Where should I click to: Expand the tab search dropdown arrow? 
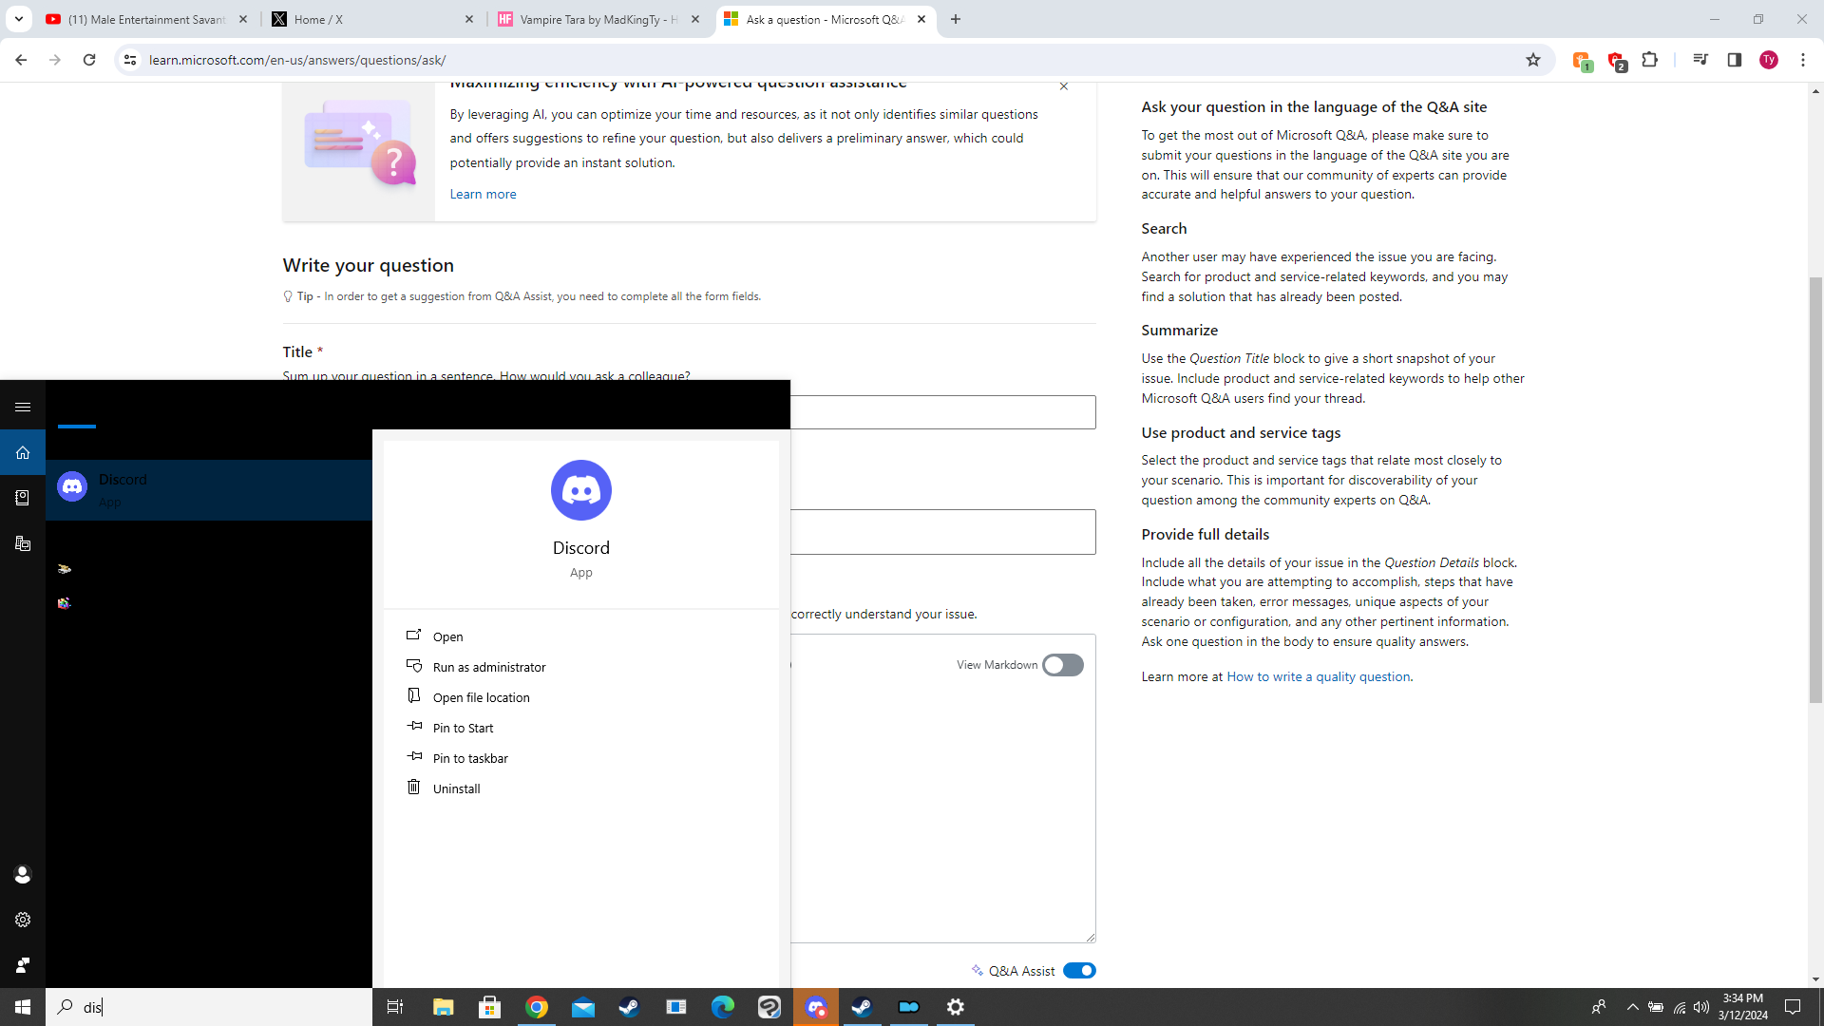(x=18, y=19)
